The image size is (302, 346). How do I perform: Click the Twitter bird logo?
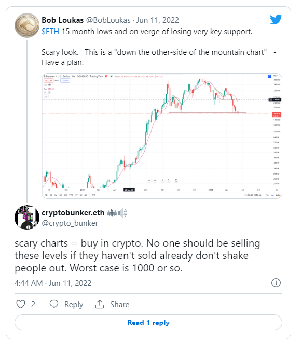tap(276, 19)
